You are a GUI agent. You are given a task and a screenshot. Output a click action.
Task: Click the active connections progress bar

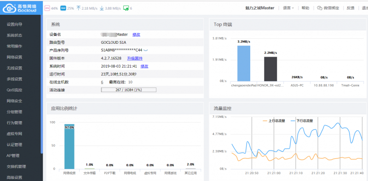pyautogui.click(x=129, y=90)
